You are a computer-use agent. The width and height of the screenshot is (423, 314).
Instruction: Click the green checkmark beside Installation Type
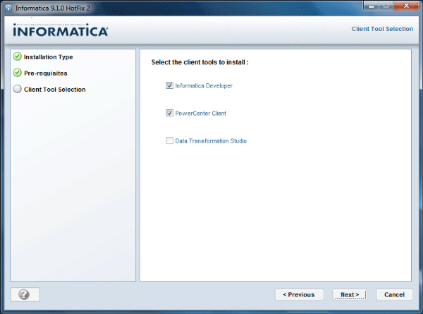(x=17, y=56)
